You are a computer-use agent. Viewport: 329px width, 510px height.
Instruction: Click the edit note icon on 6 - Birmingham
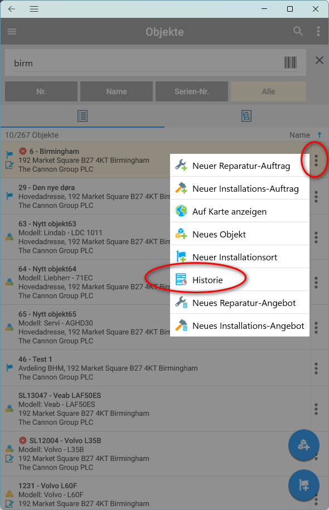(x=9, y=165)
